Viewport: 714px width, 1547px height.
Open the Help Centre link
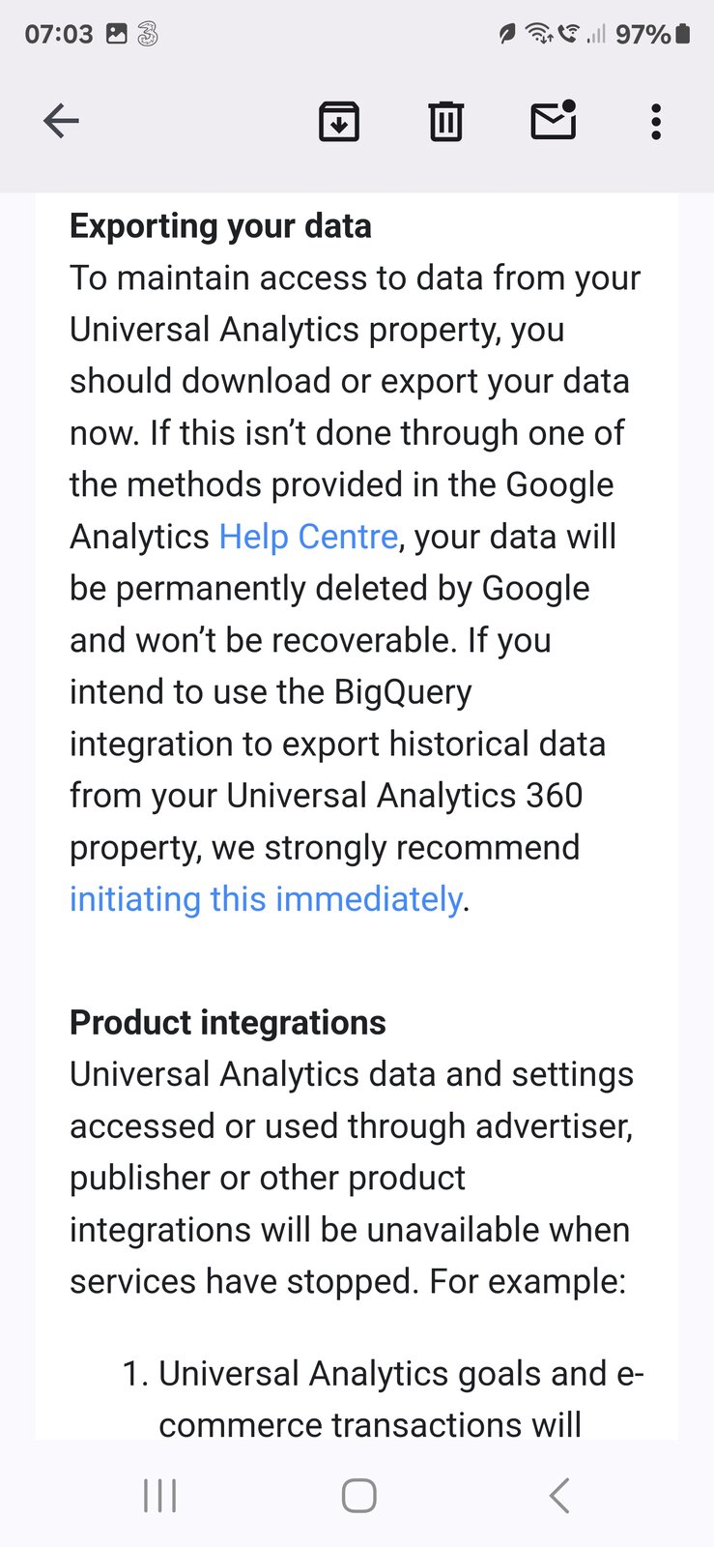tap(307, 537)
